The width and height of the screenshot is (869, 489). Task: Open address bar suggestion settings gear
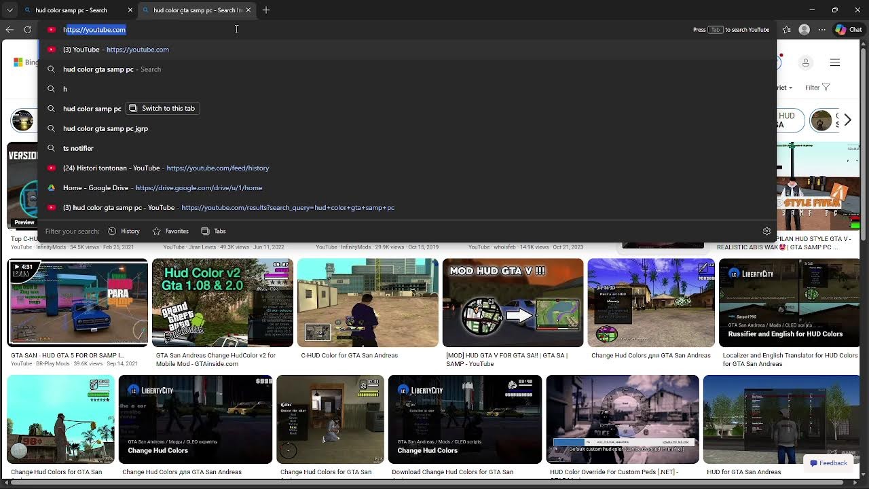pyautogui.click(x=766, y=231)
